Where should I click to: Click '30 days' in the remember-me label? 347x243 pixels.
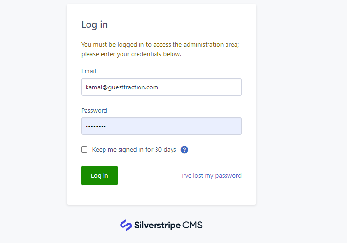166,150
